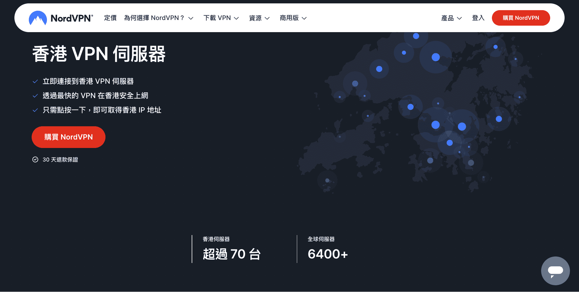Open the chat widget bubble
The image size is (579, 292).
(555, 270)
